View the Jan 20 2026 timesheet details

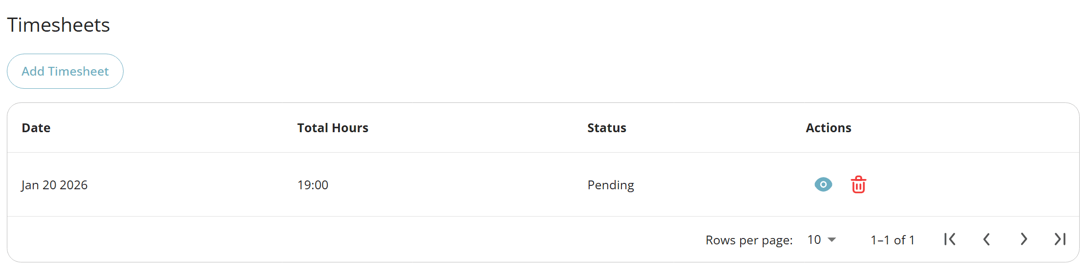coord(823,184)
